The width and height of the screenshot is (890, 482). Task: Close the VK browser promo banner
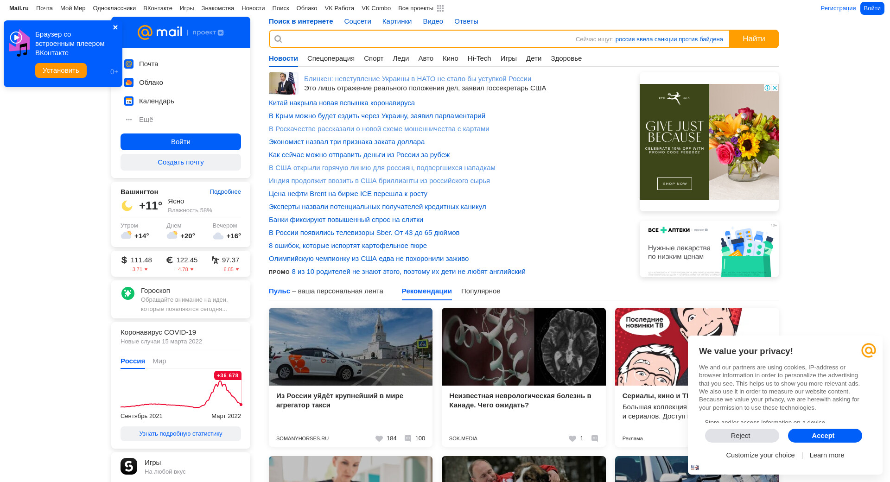click(115, 27)
